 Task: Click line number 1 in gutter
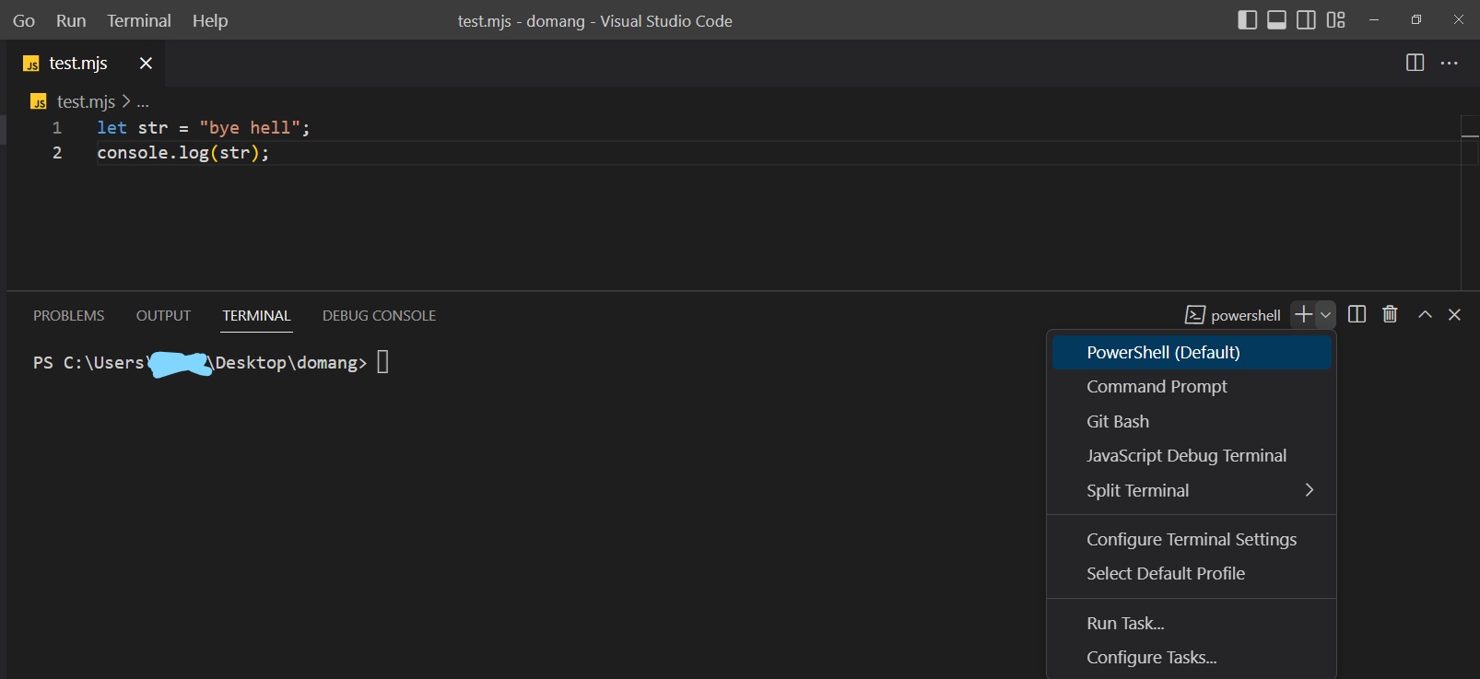click(x=57, y=128)
